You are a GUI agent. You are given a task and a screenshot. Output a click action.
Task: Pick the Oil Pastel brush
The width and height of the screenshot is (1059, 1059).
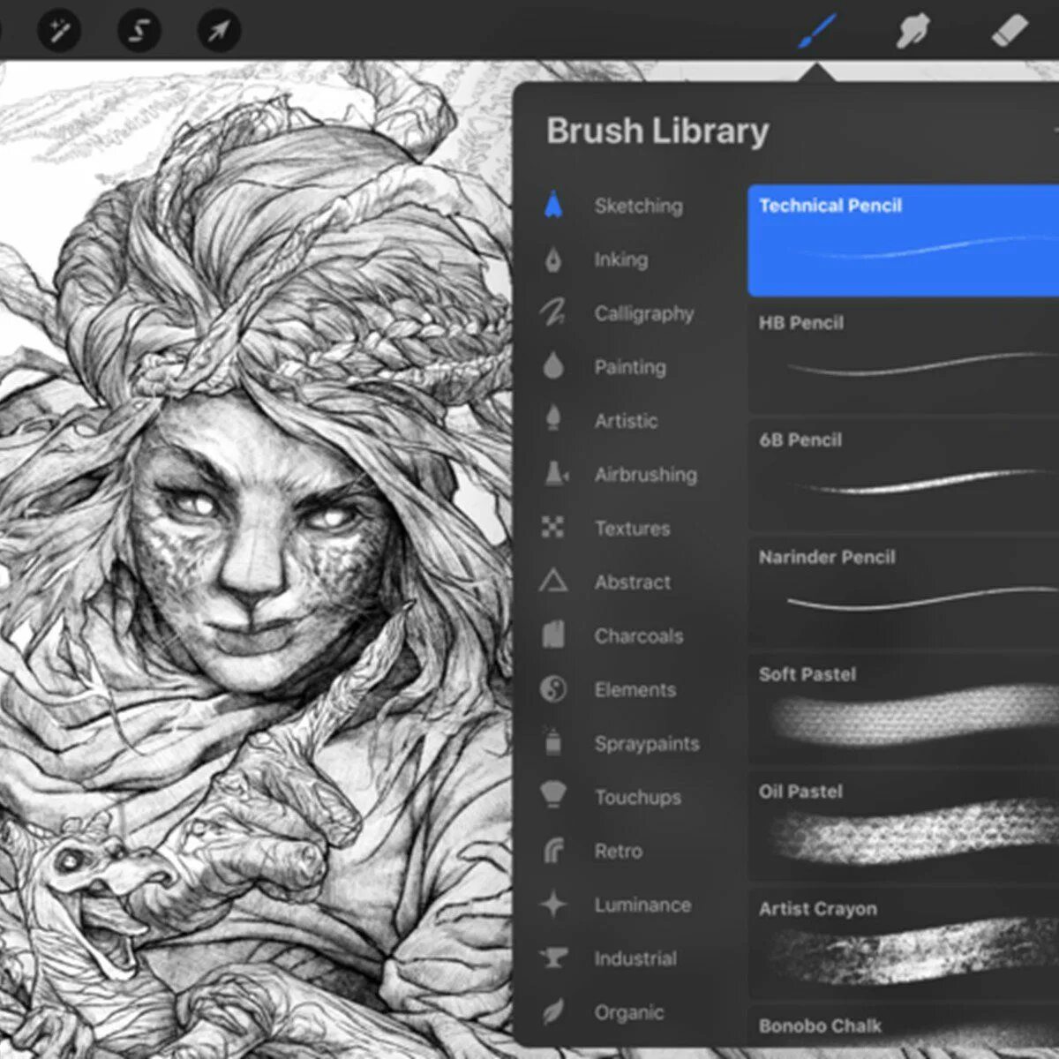point(903,827)
